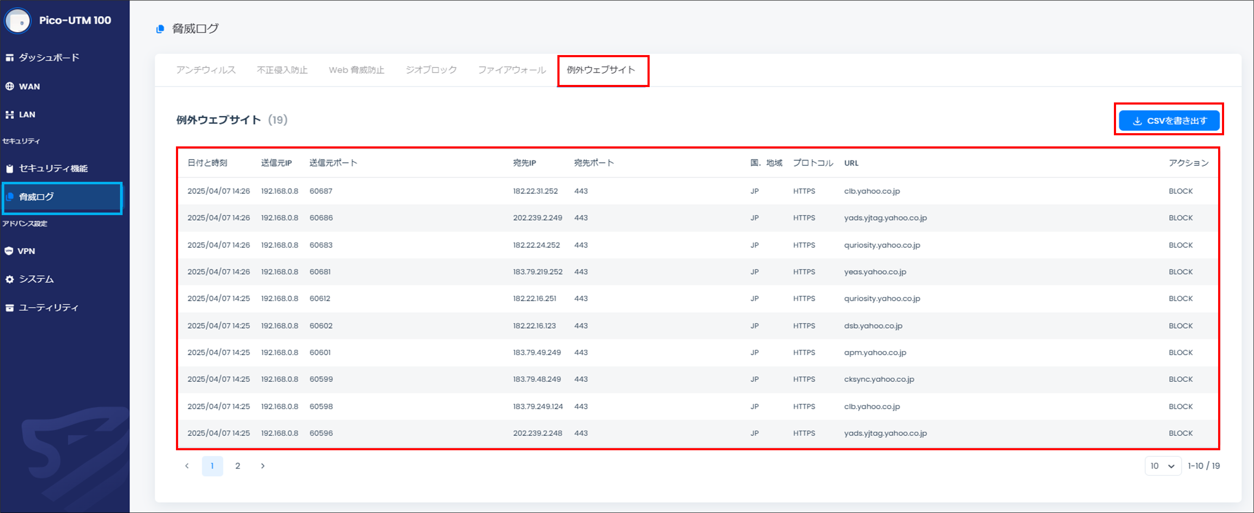This screenshot has width=1254, height=513.
Task: Click URL dsb.yahoo.co.jp
Action: point(873,326)
